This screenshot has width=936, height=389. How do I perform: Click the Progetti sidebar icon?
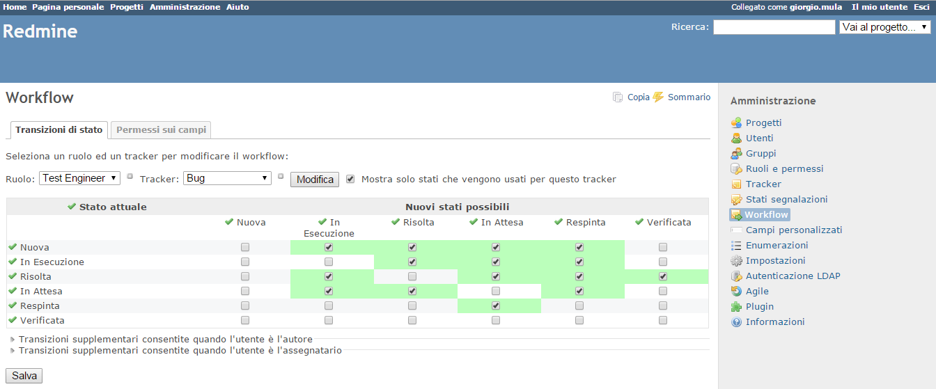coord(736,122)
